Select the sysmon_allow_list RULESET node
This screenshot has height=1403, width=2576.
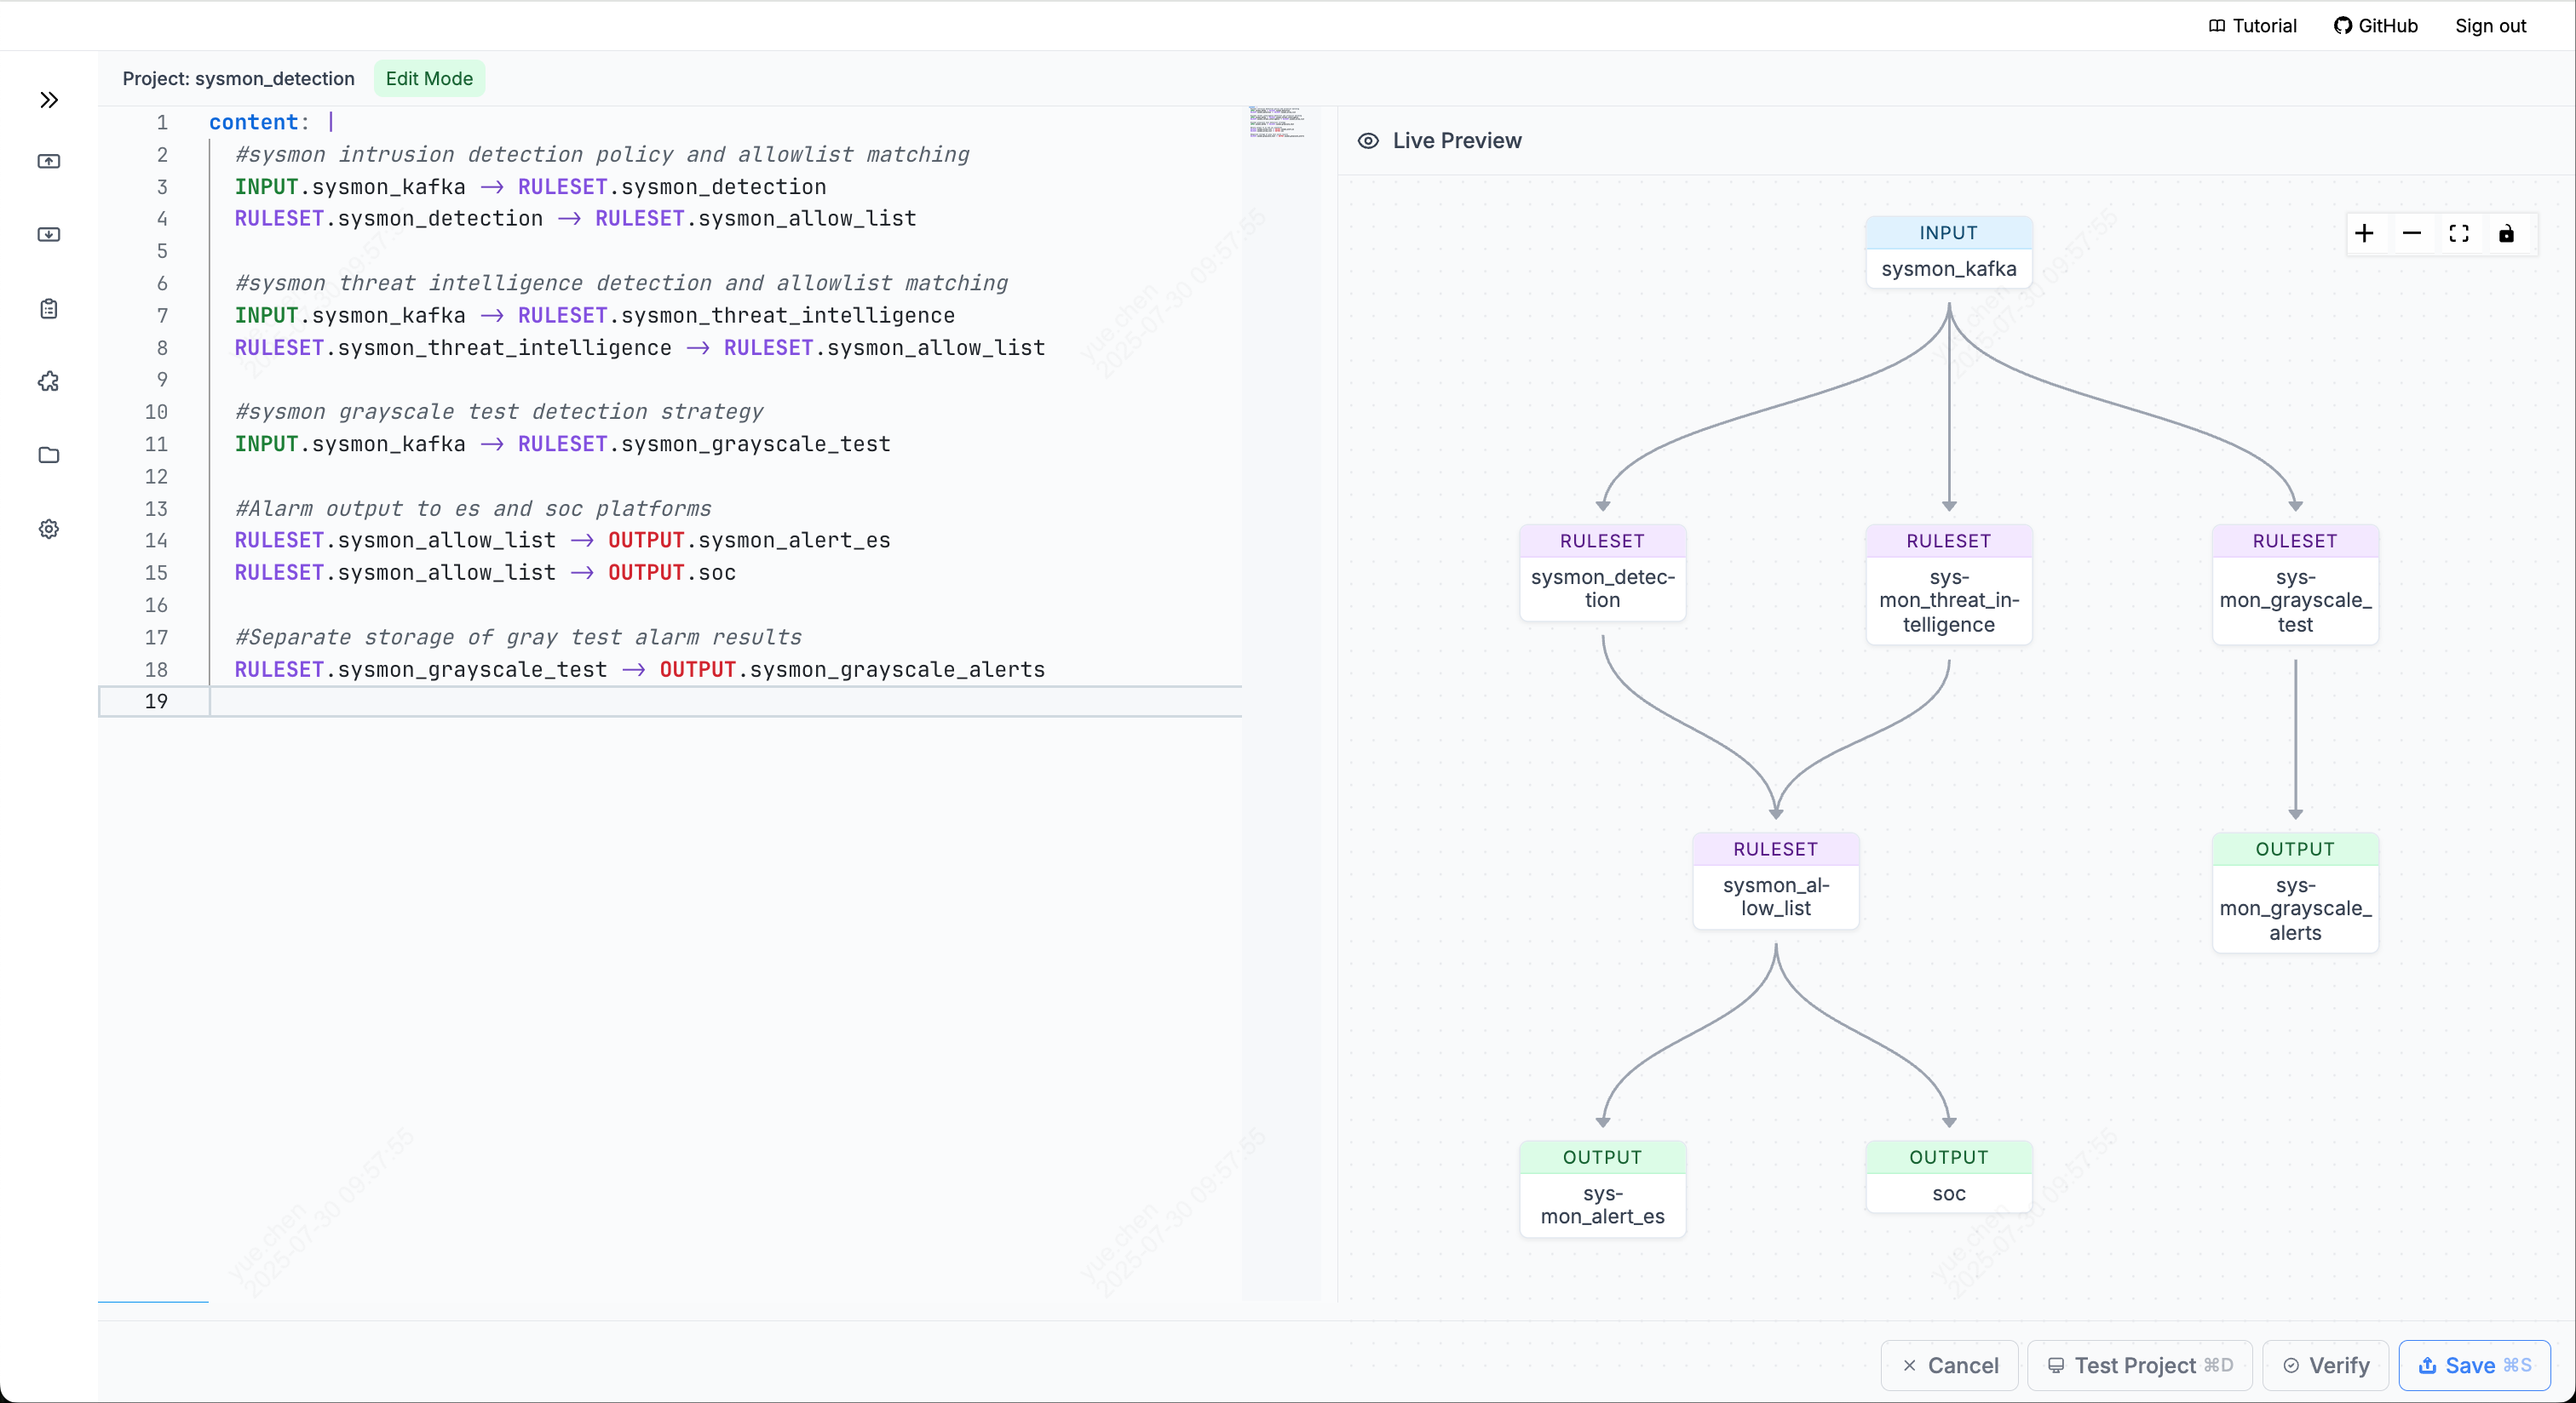click(x=1775, y=880)
